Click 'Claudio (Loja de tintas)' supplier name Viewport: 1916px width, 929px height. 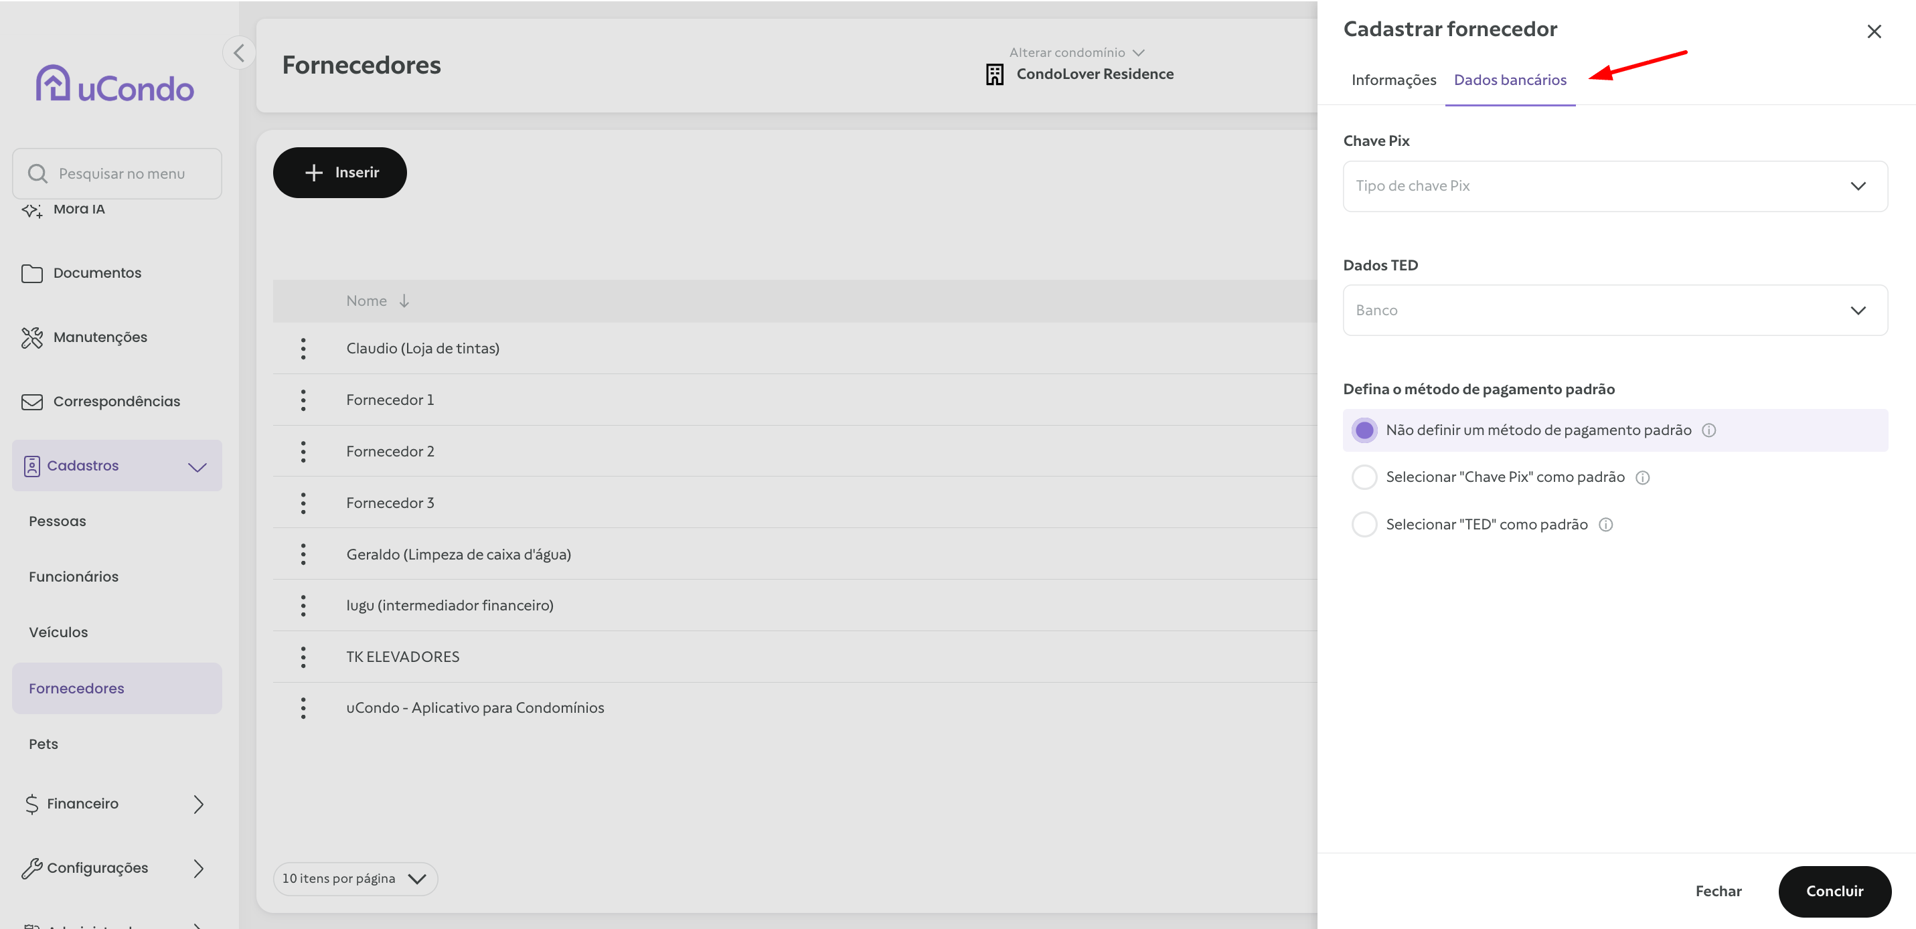click(422, 348)
